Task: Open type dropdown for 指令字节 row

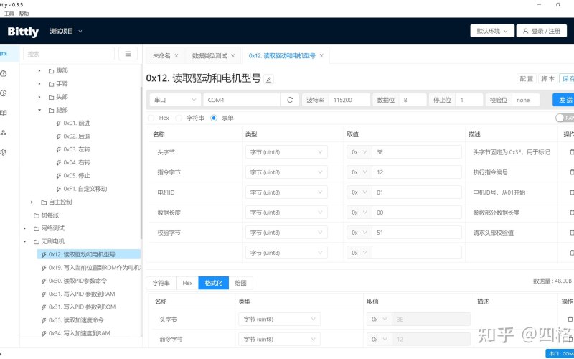Action: pyautogui.click(x=286, y=172)
